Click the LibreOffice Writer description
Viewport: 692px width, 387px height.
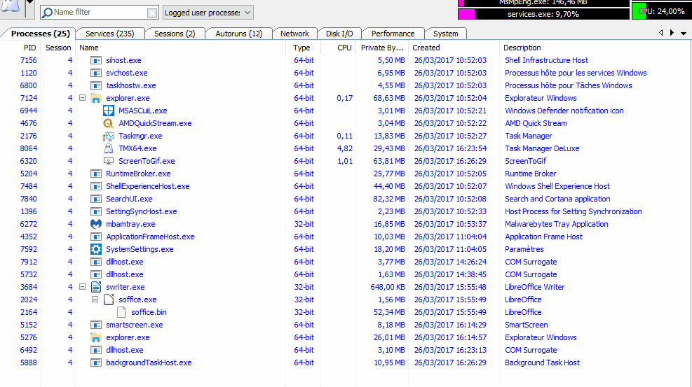click(x=534, y=287)
